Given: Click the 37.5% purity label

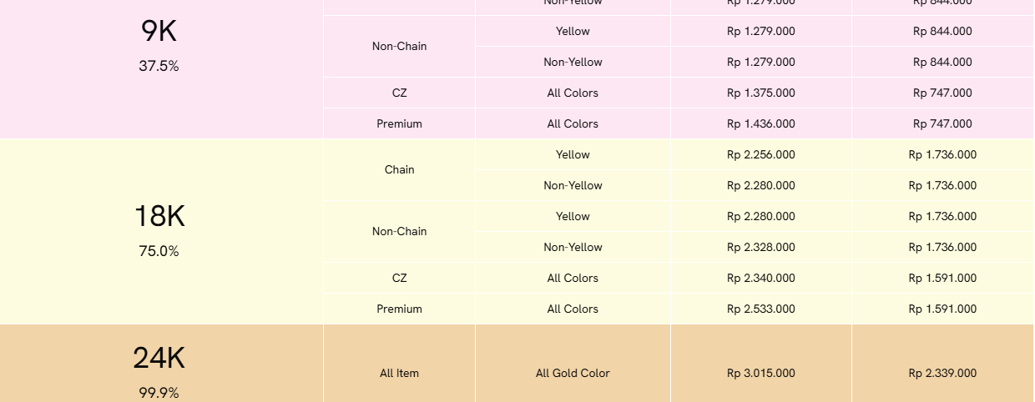Looking at the screenshot, I should [159, 66].
